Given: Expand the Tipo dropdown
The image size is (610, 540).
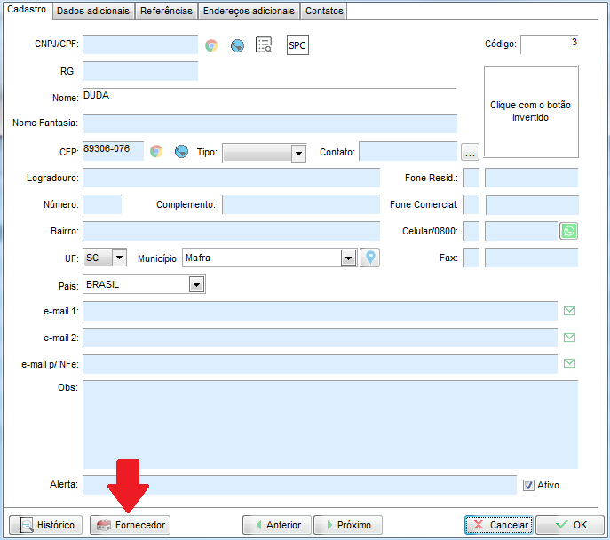Looking at the screenshot, I should [298, 153].
